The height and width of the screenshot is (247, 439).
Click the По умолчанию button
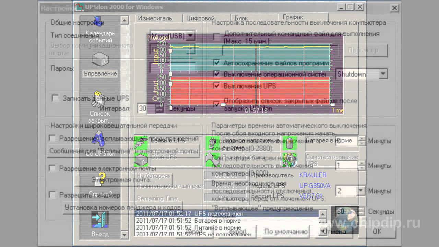pos(286,232)
